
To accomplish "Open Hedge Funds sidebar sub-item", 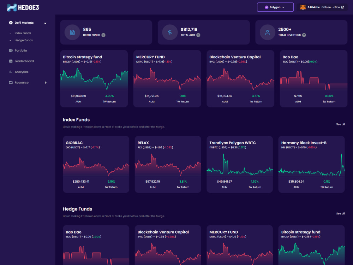I will (23, 40).
